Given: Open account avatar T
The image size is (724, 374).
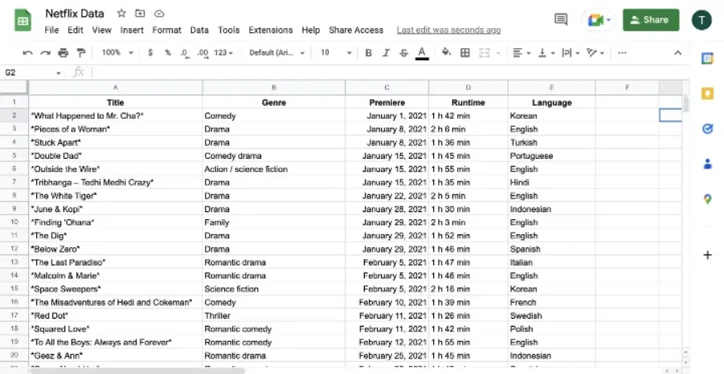Looking at the screenshot, I should point(702,20).
